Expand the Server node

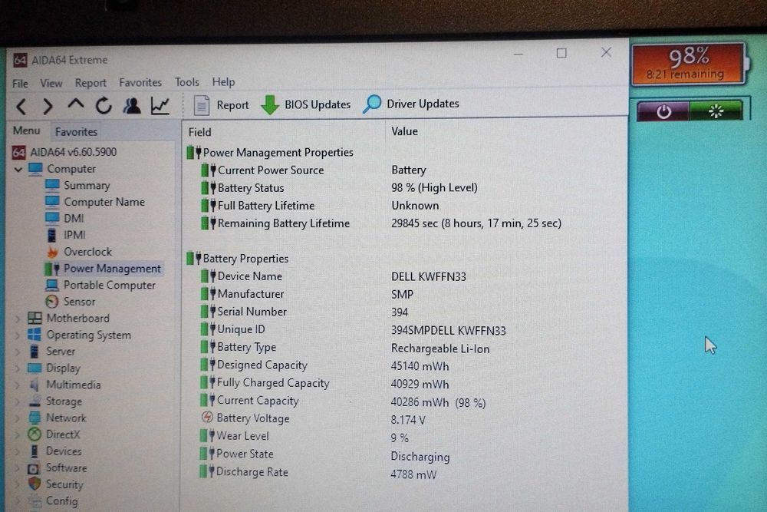(x=18, y=352)
